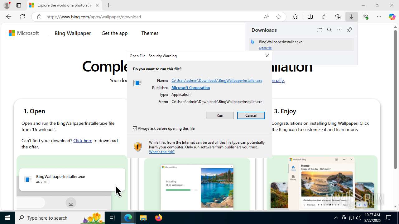
Task: Open File Explorer from taskbar
Action: [x=143, y=218]
